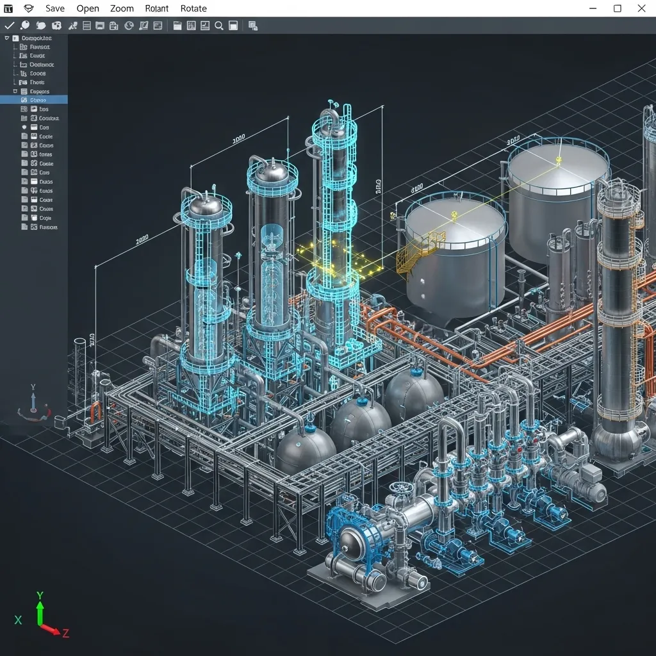Open the Open menu
Viewport: 656px width, 656px height.
coord(88,8)
